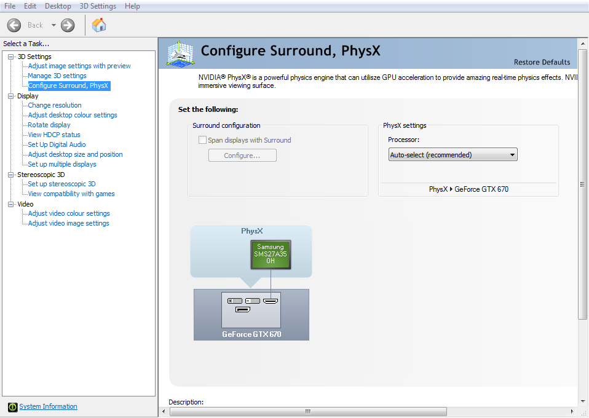Click the vertical scrollbar thumb

point(583,184)
